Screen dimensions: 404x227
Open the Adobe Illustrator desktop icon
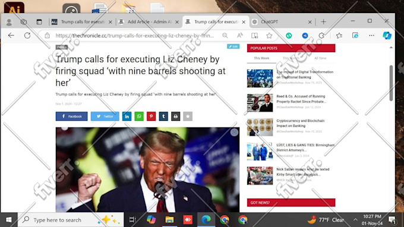point(14,8)
